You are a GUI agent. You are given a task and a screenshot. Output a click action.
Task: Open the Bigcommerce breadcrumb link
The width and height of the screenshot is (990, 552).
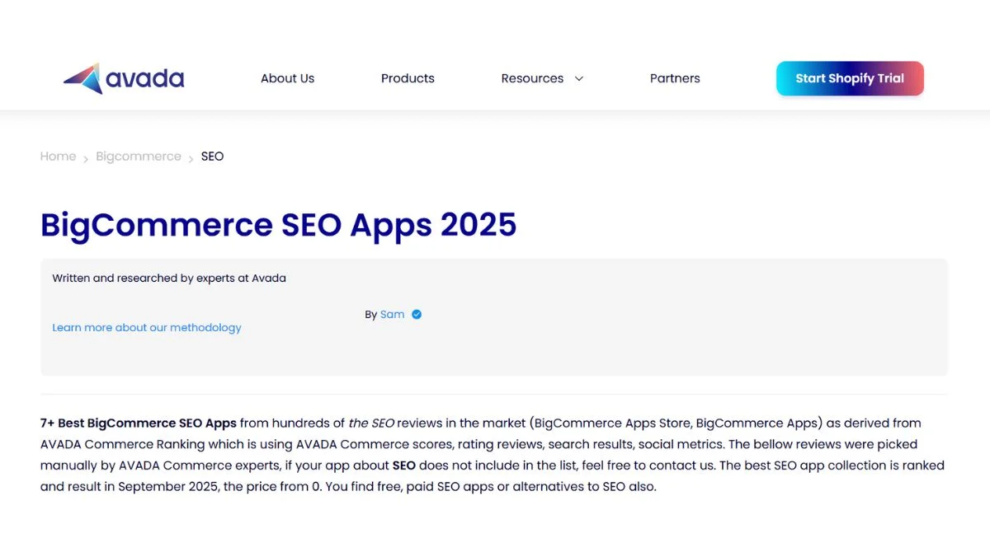(139, 157)
